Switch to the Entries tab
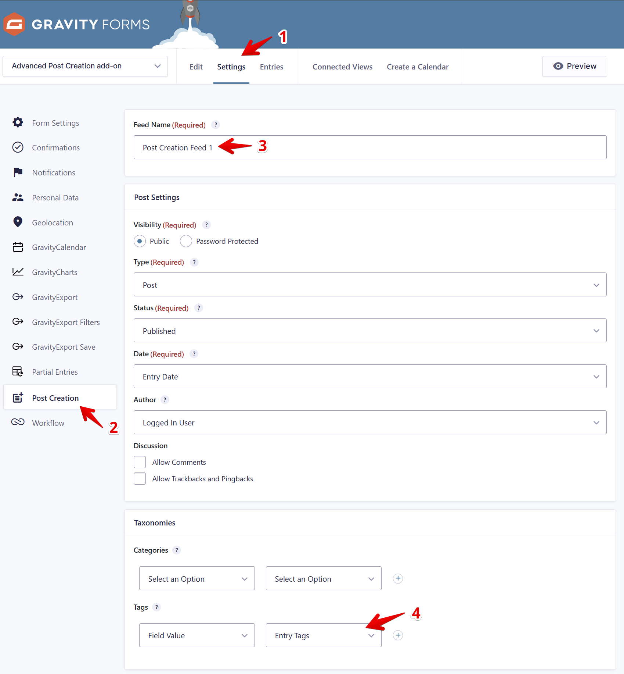The width and height of the screenshot is (624, 674). [x=271, y=67]
